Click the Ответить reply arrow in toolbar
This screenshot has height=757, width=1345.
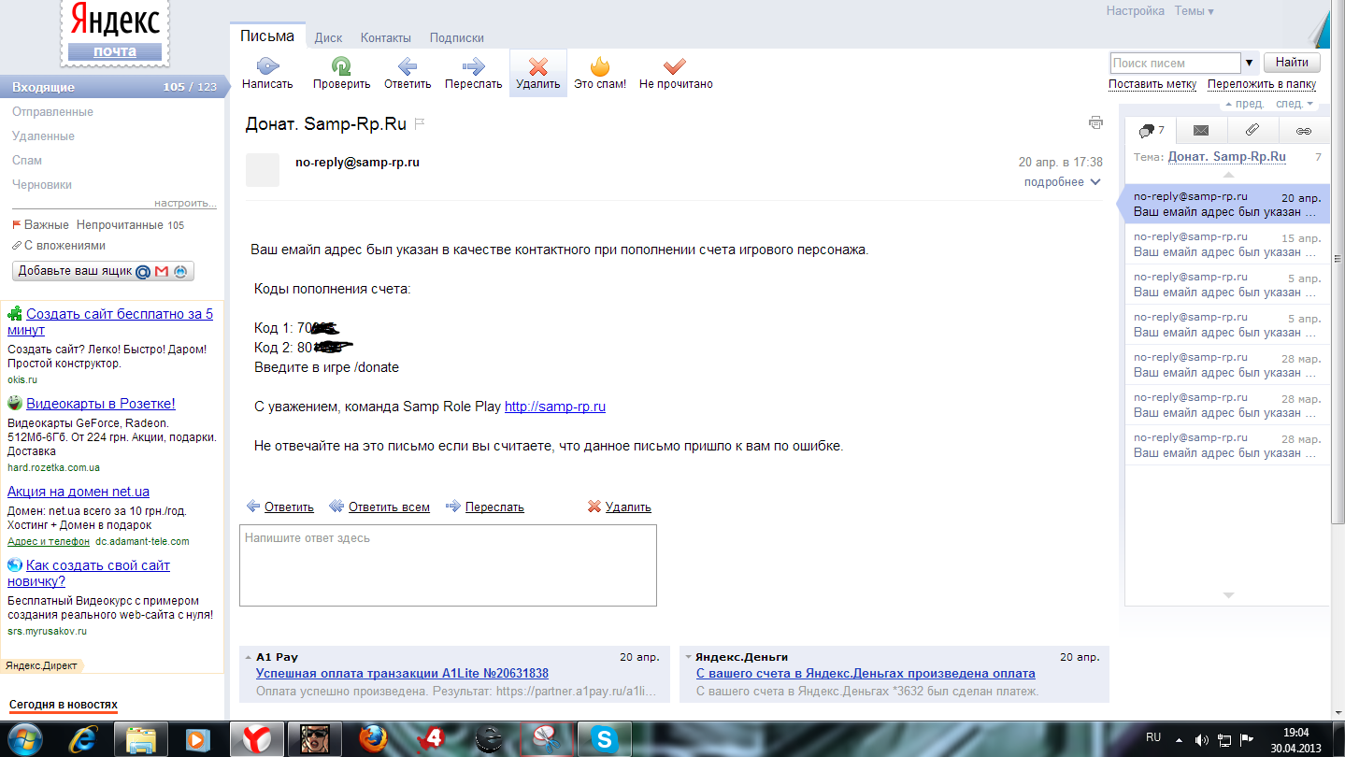coord(408,66)
